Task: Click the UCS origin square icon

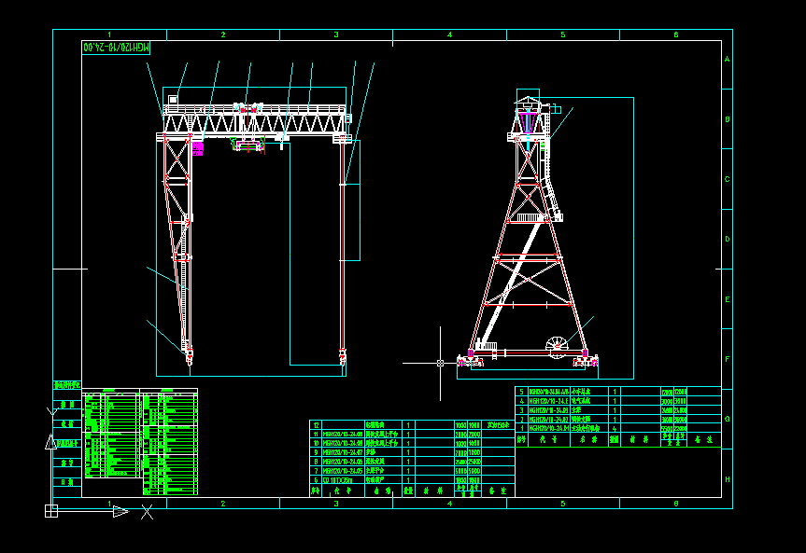Action: (51, 511)
